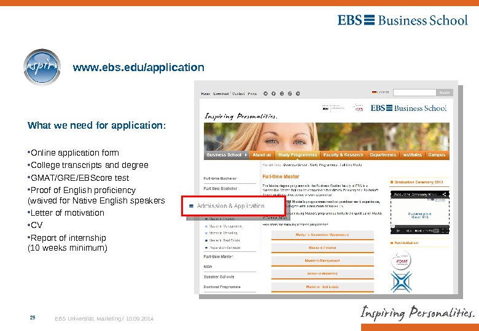479x331 pixels.
Task: Click the Home link in top navigation
Action: 206,94
